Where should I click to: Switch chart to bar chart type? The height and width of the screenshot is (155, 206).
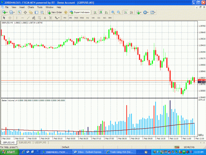coord(95,12)
